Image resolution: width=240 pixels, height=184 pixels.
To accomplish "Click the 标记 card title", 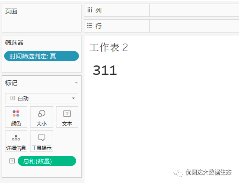I will pyautogui.click(x=11, y=83).
